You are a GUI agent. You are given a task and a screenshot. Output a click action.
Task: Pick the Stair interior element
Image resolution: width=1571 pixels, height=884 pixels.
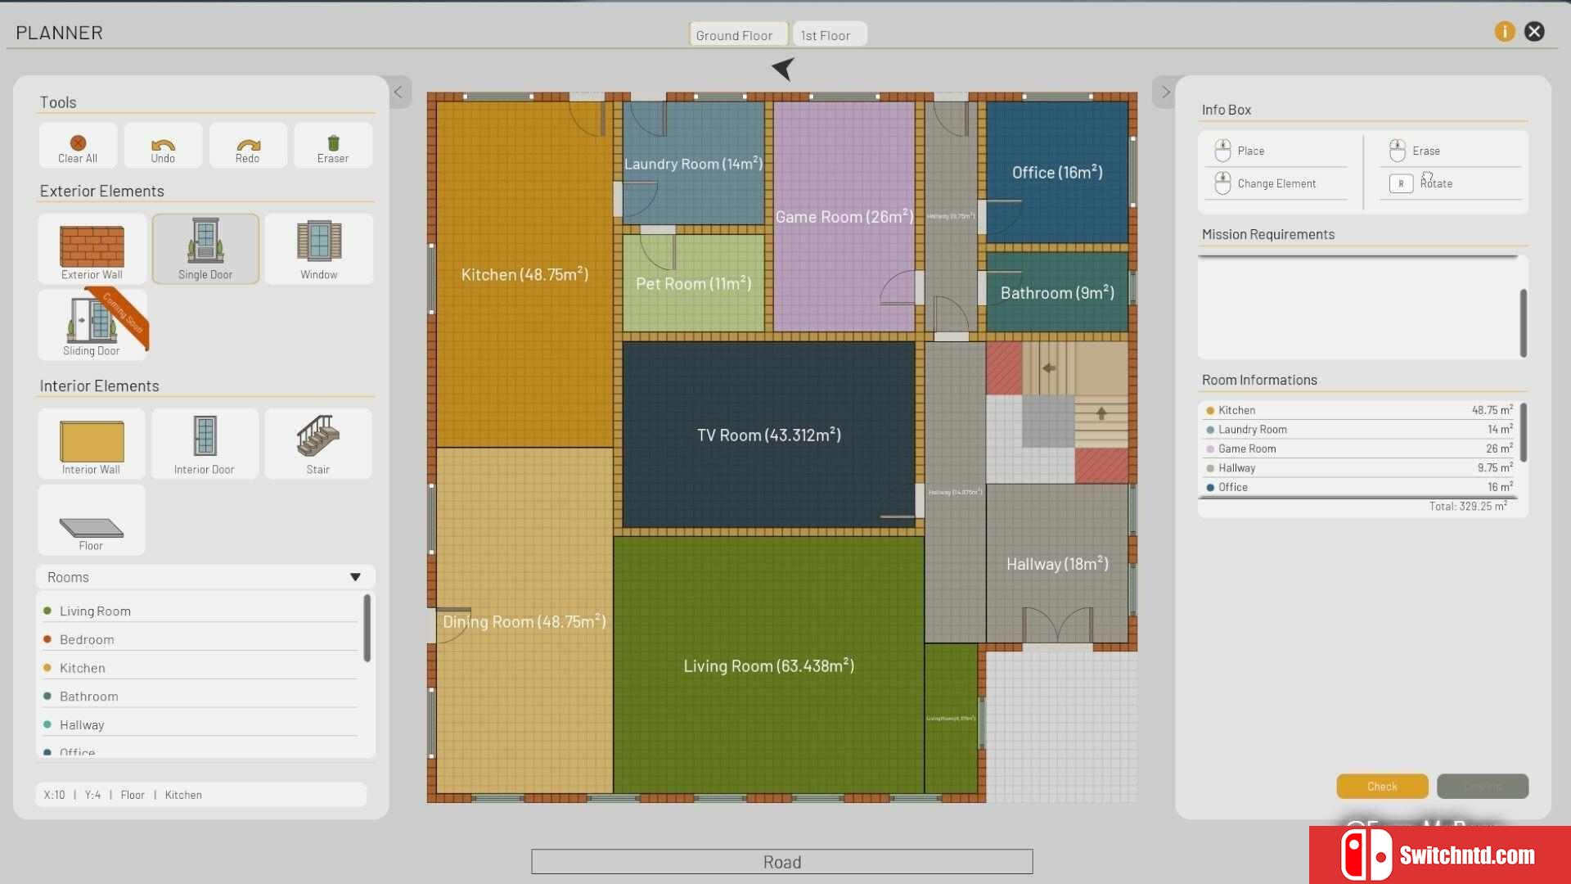(317, 444)
